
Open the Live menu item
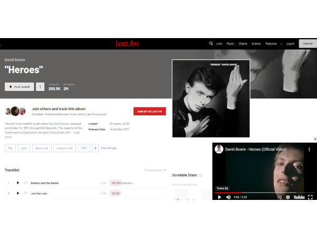point(219,44)
